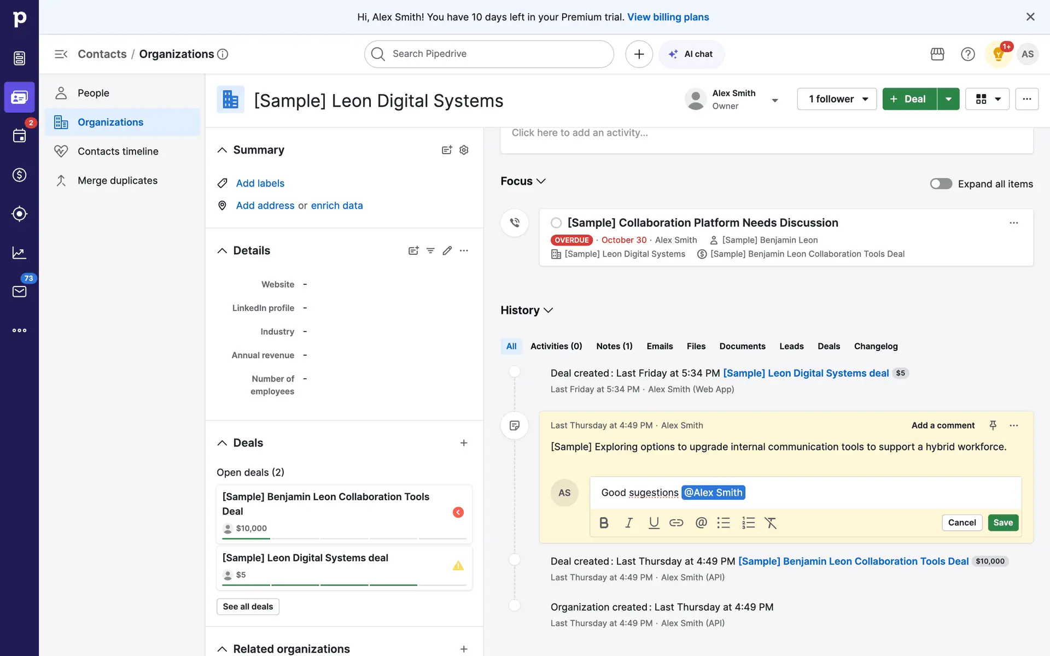Screen dimensions: 1050x656
Task: Insert a mention with the @ icon
Action: pos(701,523)
